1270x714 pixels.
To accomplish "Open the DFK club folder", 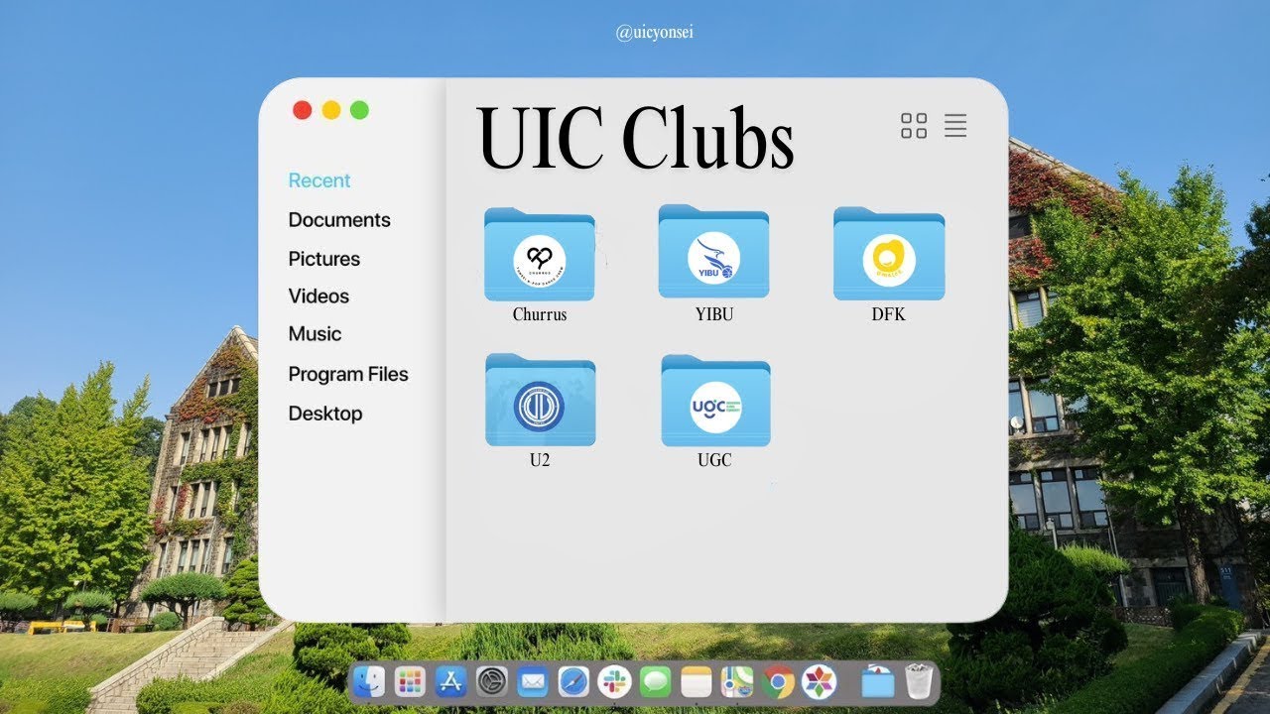I will point(889,254).
